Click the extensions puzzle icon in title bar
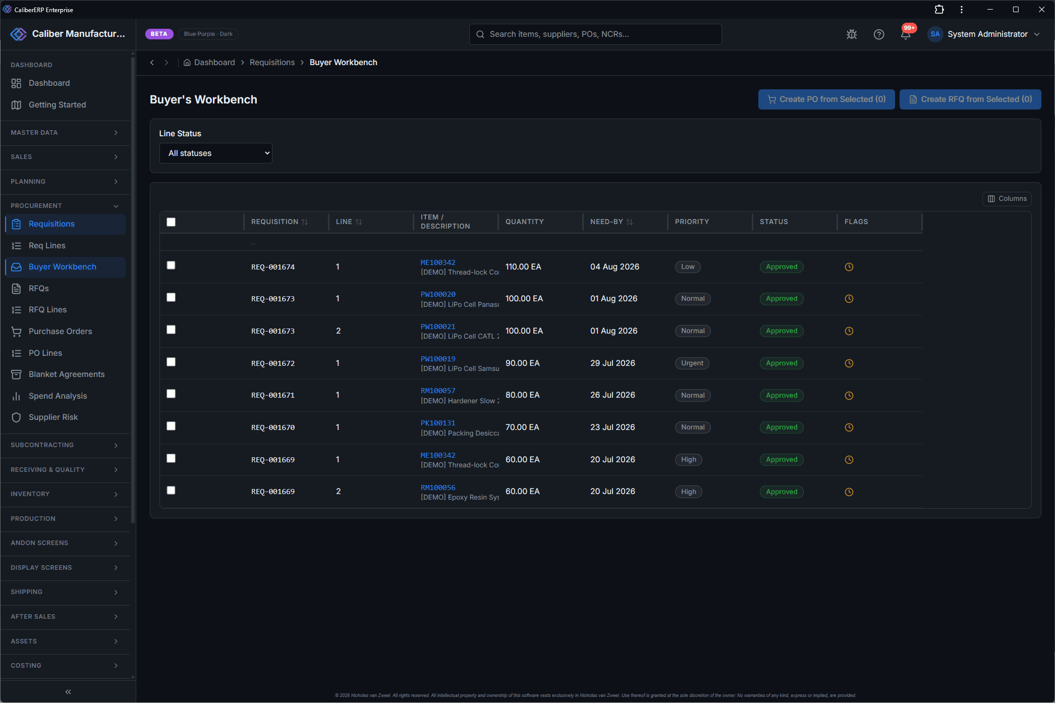 pyautogui.click(x=939, y=10)
